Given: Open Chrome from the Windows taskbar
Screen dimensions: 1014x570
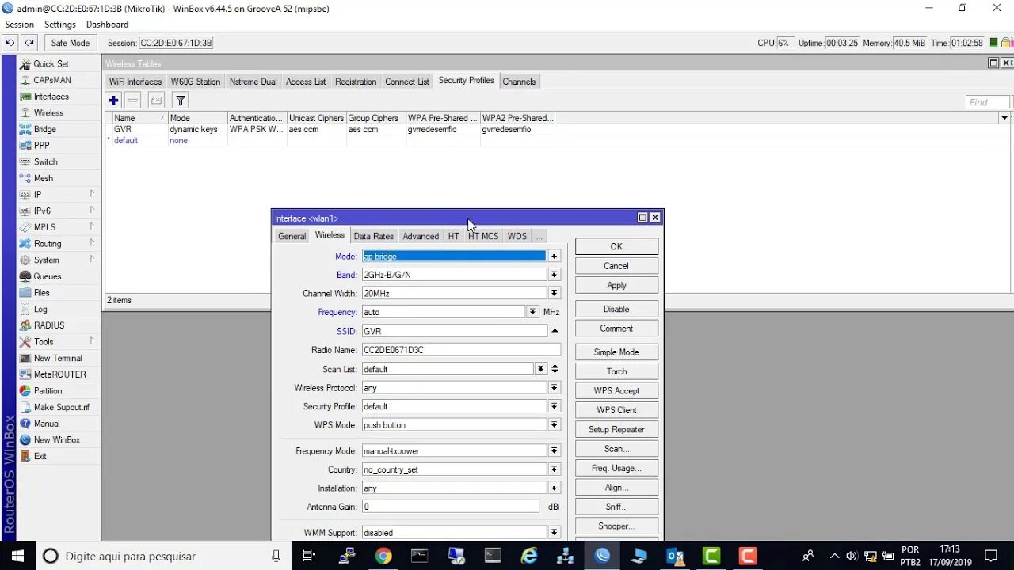Looking at the screenshot, I should (x=383, y=556).
